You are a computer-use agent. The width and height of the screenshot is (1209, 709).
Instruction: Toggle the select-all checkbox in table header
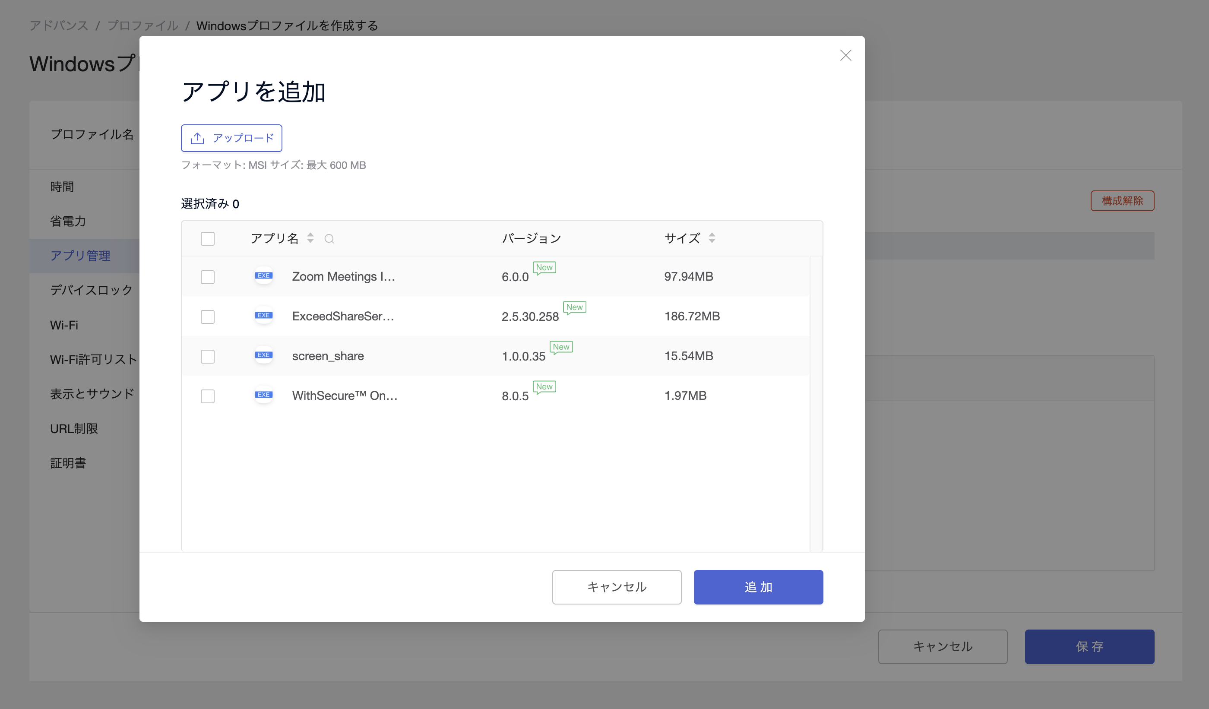coord(207,238)
